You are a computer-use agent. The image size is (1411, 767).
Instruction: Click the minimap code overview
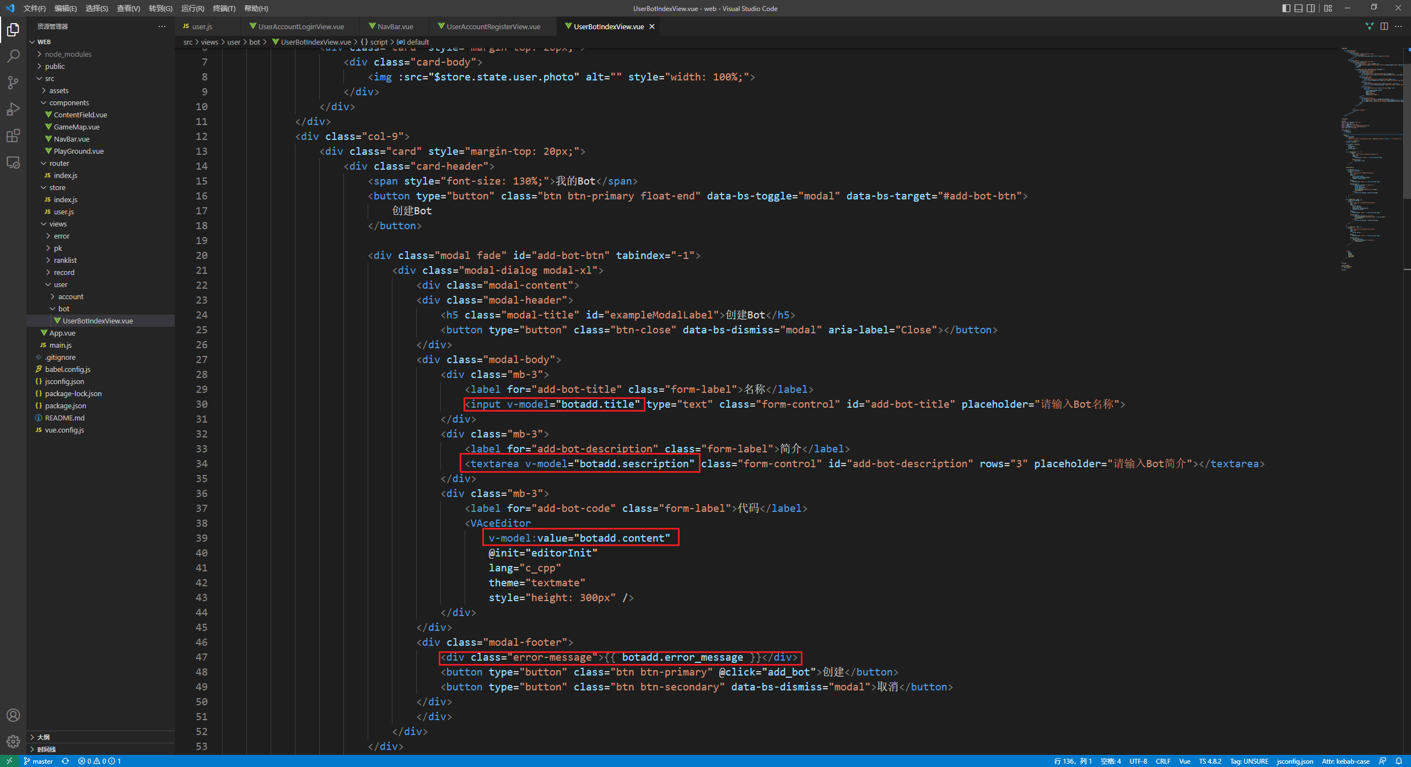tap(1372, 160)
